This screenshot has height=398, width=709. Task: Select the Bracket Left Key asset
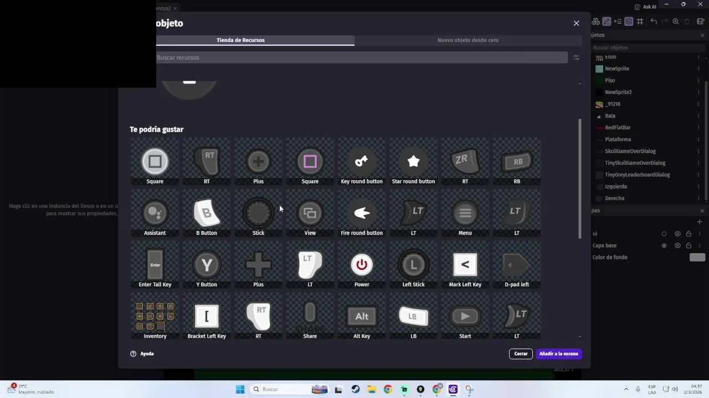click(207, 316)
